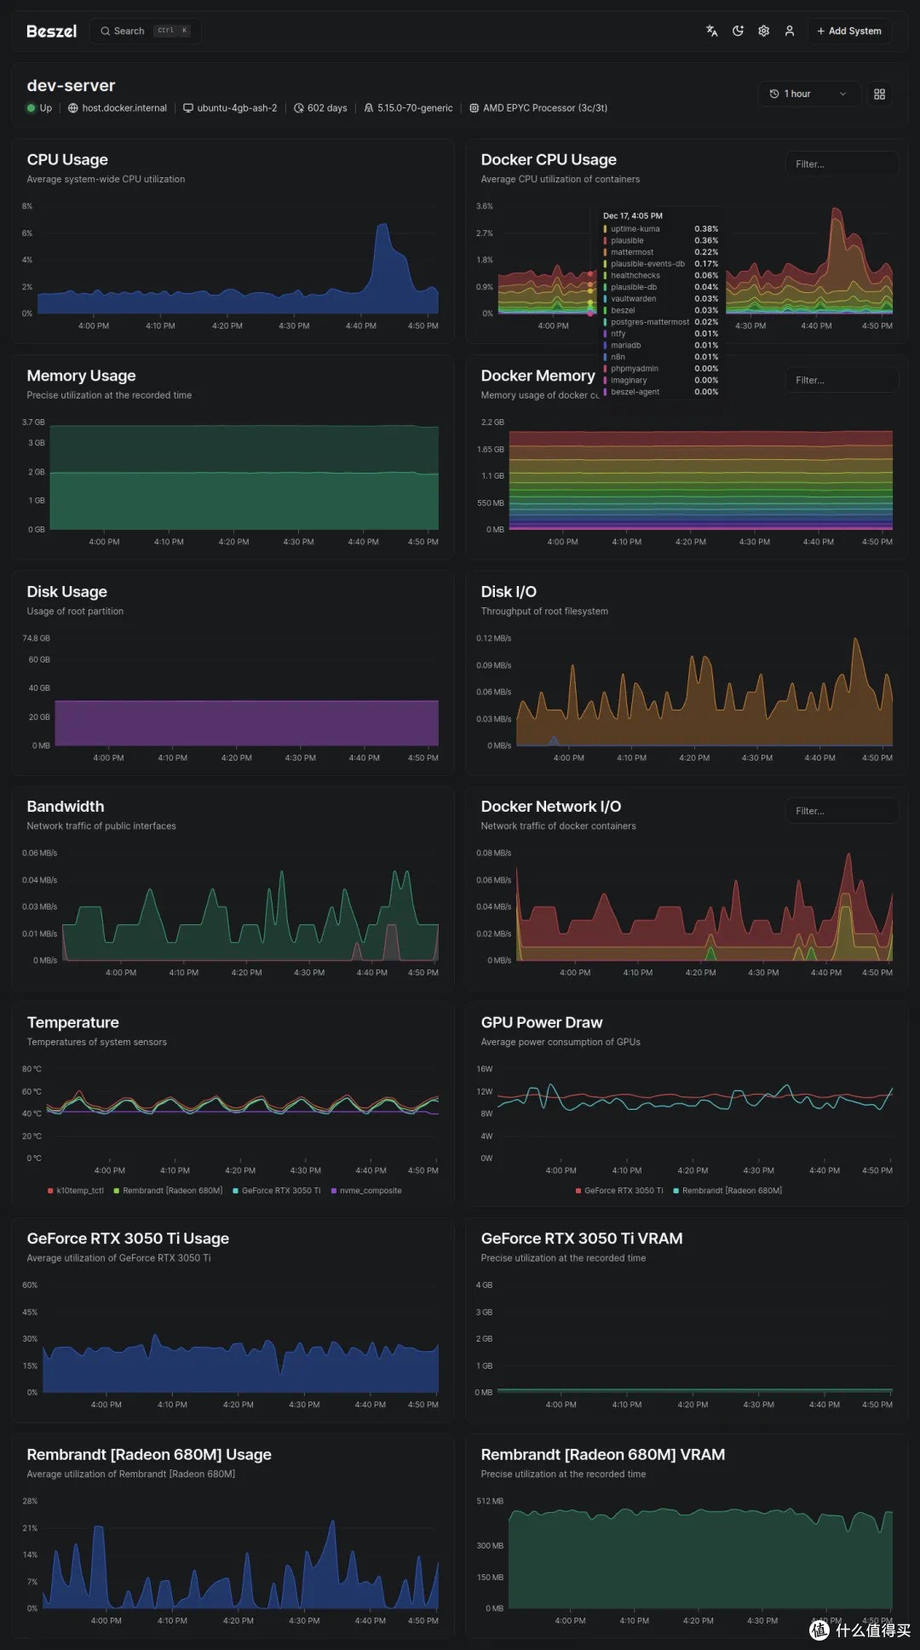Focus the Search box in the header
This screenshot has width=920, height=1650.
tap(145, 31)
